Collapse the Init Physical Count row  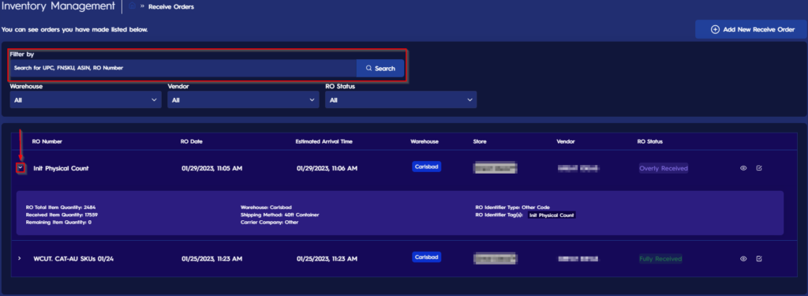click(20, 167)
